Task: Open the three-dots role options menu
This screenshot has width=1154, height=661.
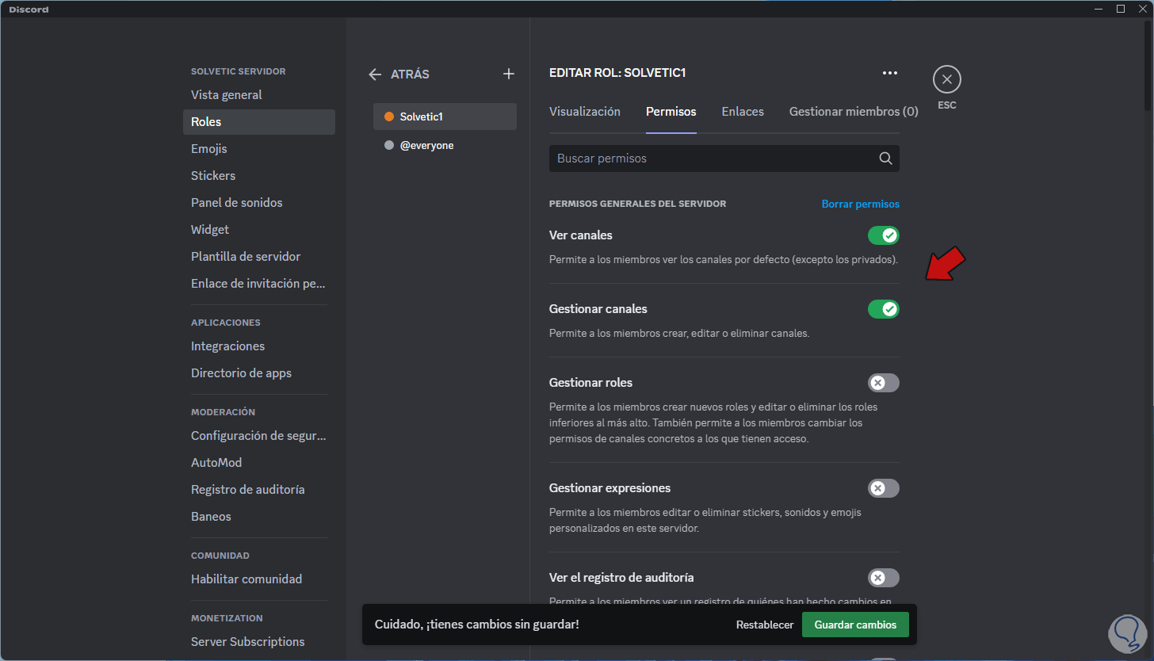Action: [890, 73]
